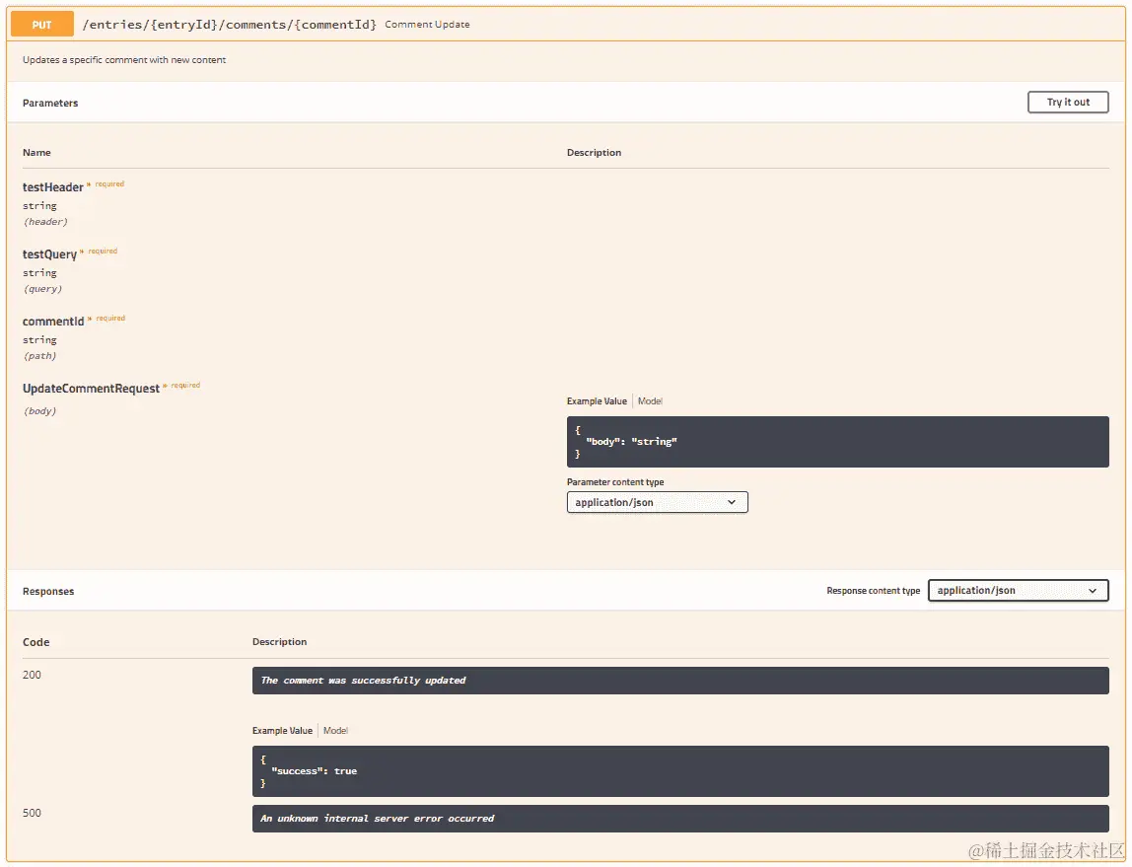Image resolution: width=1132 pixels, height=867 pixels.
Task: Click the testHeader parameter name
Action: [x=52, y=186]
